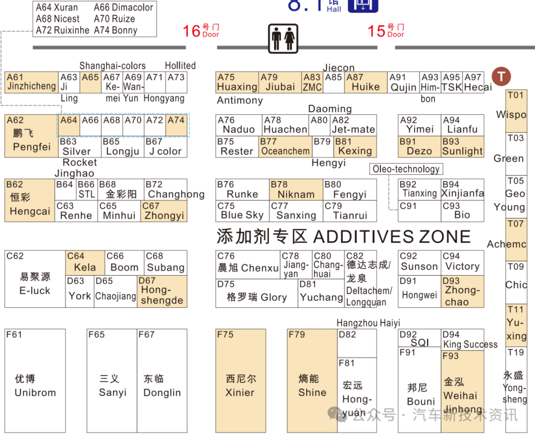This screenshot has width=535, height=436.
Task: Click the red T circle marker
Action: [x=501, y=77]
